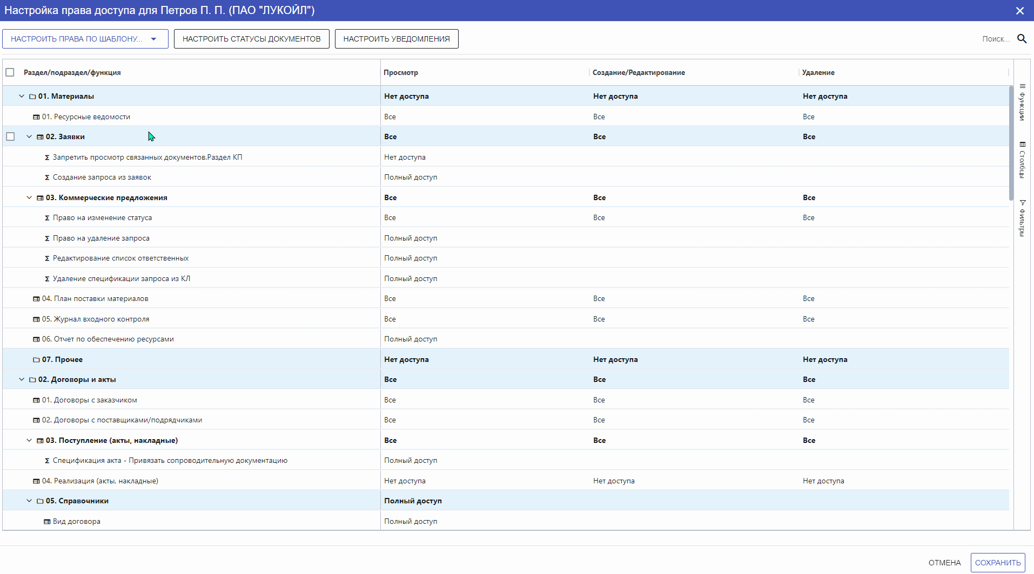Open the Filters side panel tab
Image resolution: width=1034 pixels, height=574 pixels.
click(x=1022, y=218)
